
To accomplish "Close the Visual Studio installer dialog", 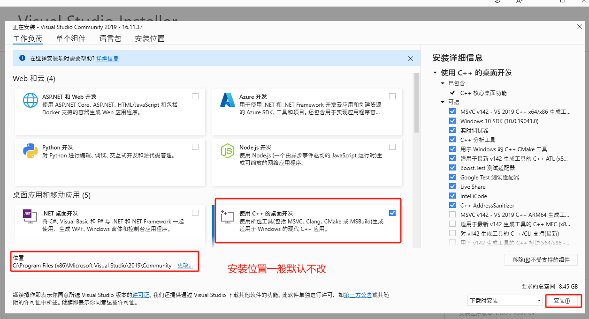I will click(x=580, y=27).
